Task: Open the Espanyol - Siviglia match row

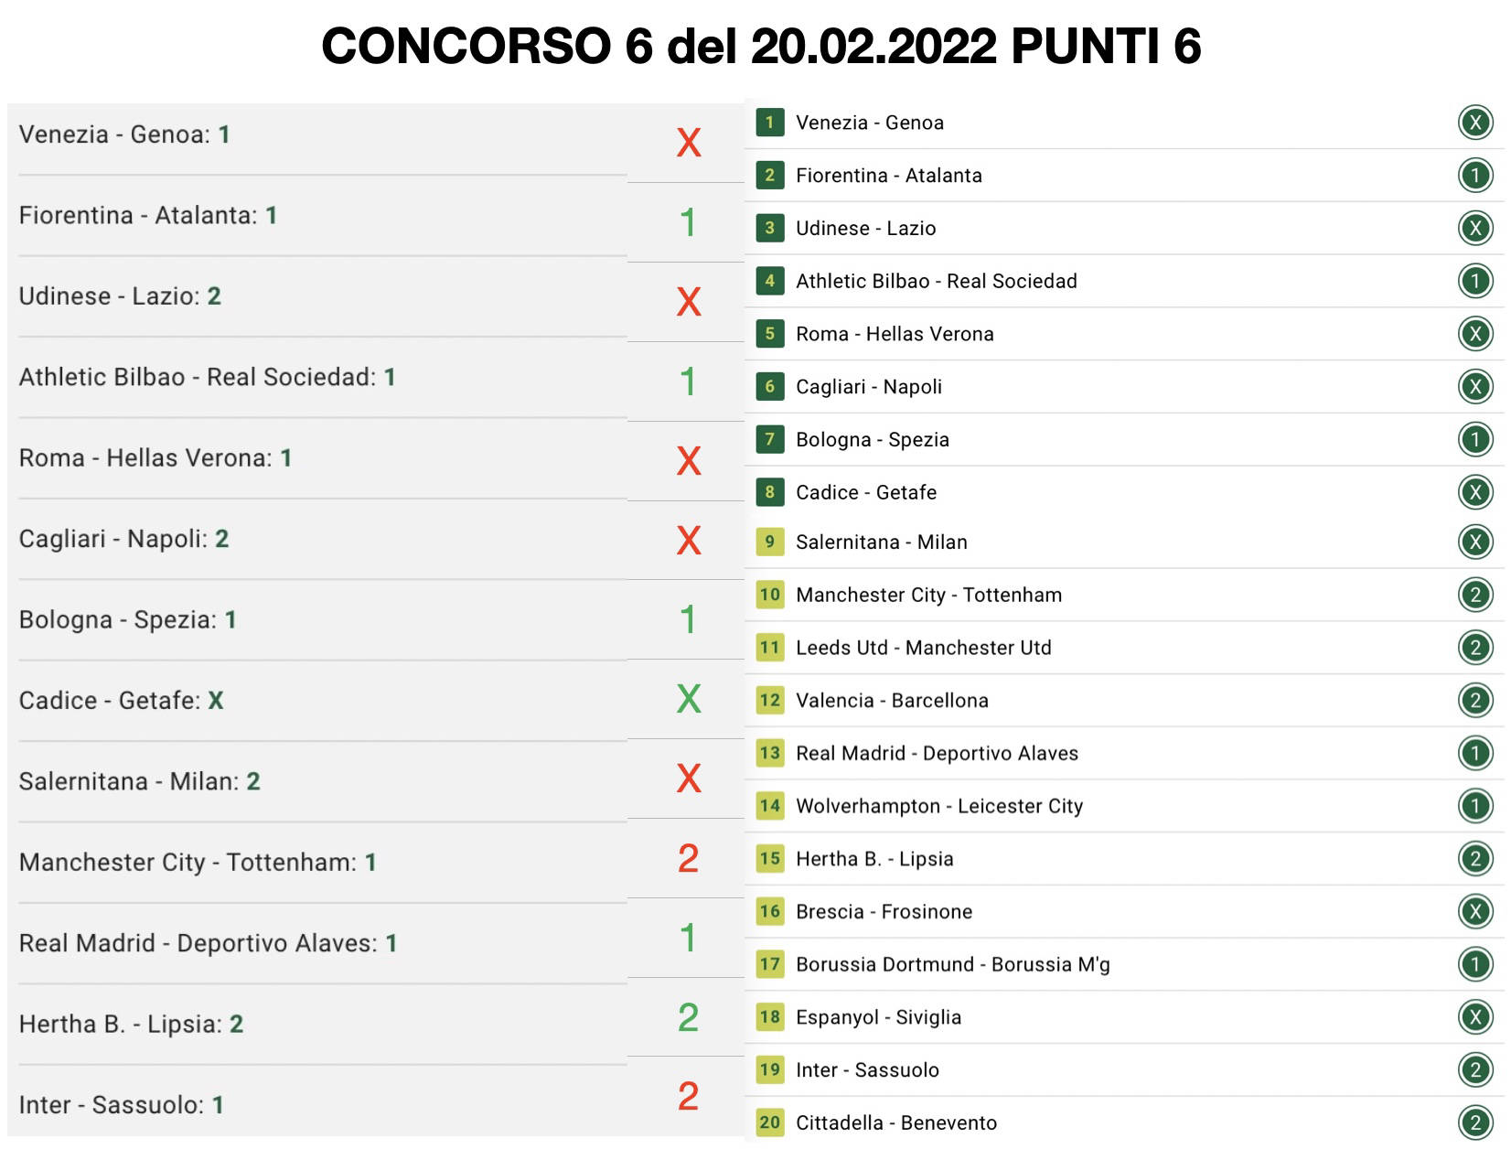Action: (x=878, y=1017)
